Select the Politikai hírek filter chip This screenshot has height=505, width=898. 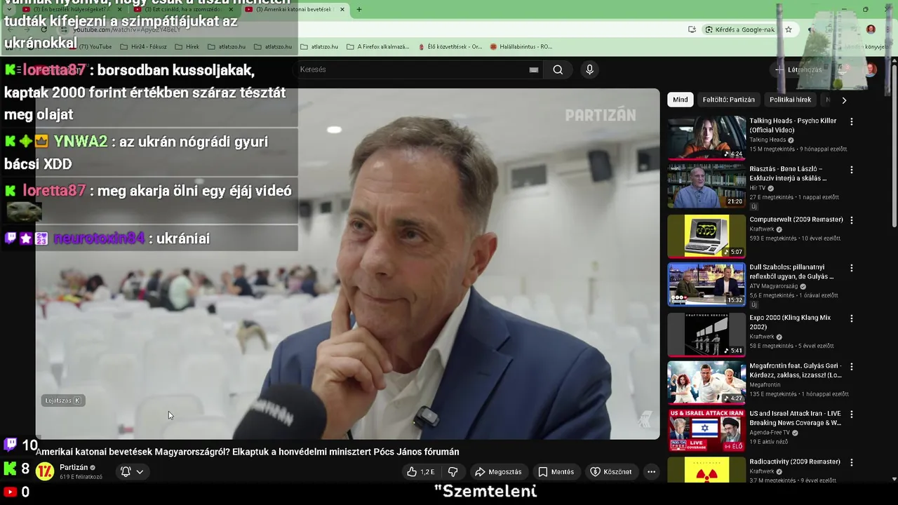coord(790,100)
